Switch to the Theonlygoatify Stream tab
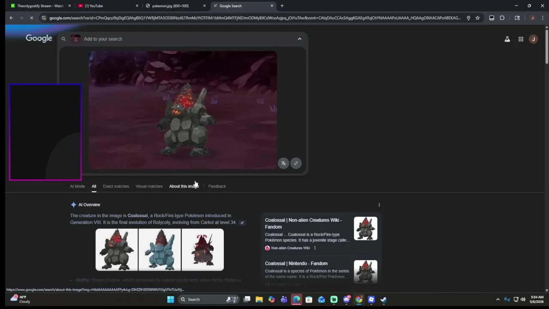 pyautogui.click(x=40, y=6)
